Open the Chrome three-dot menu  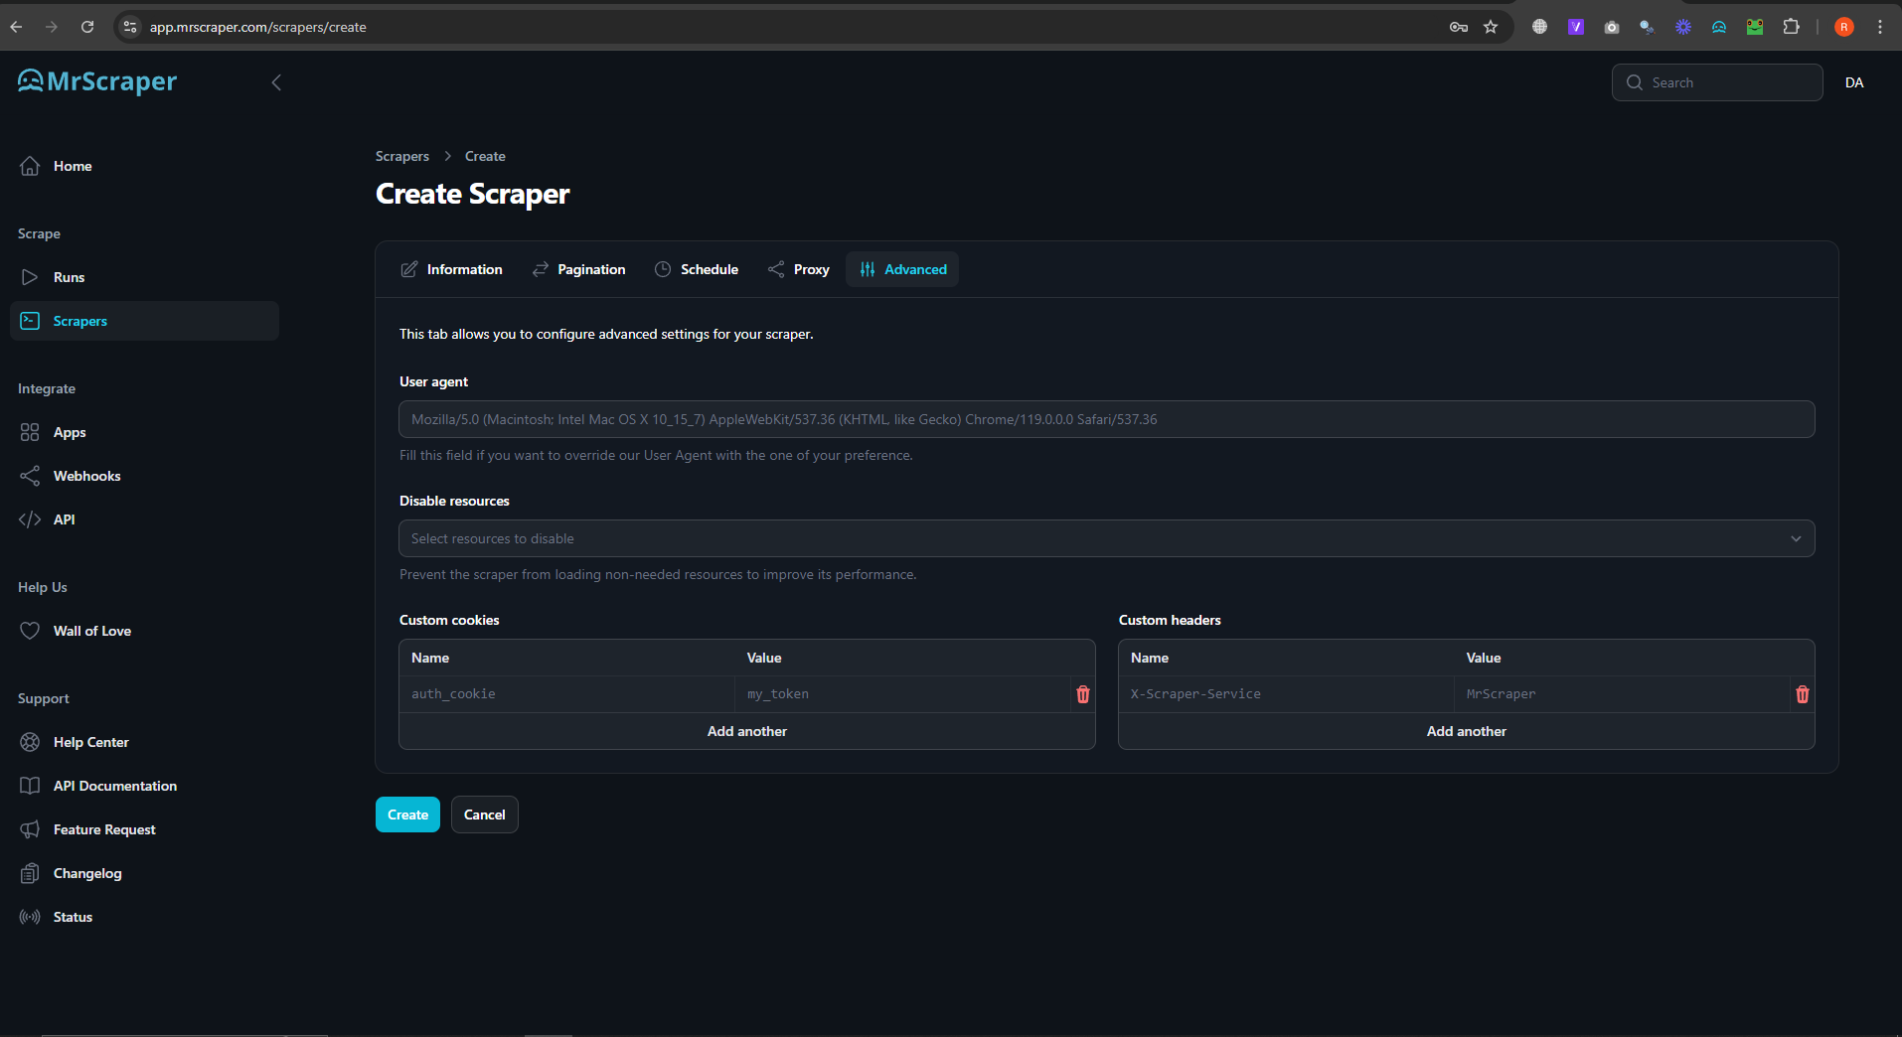[1880, 27]
